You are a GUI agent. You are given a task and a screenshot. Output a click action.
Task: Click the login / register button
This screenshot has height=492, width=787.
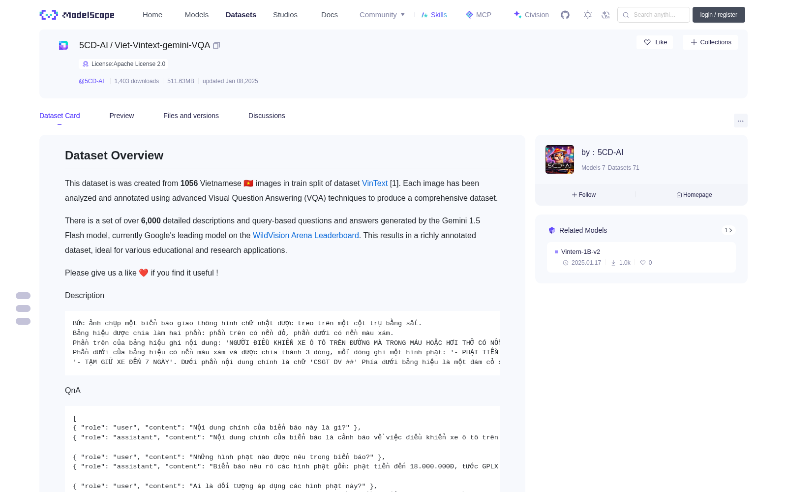tap(719, 15)
